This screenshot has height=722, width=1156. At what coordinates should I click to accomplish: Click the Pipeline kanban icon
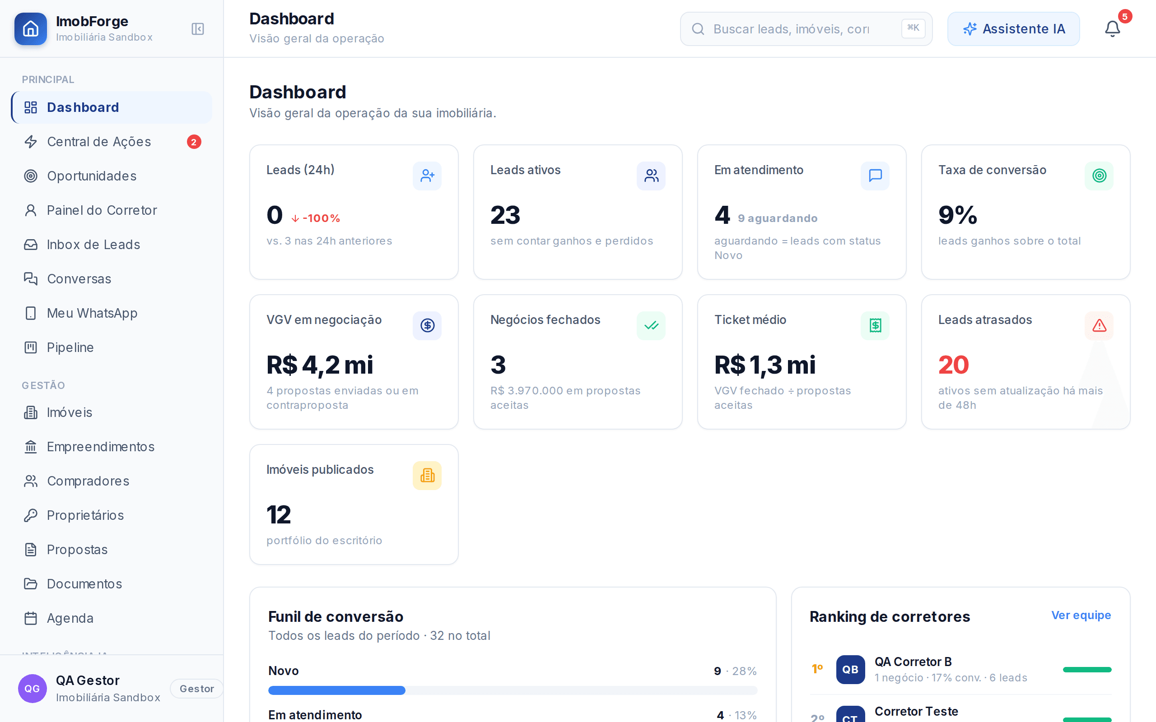click(x=31, y=347)
